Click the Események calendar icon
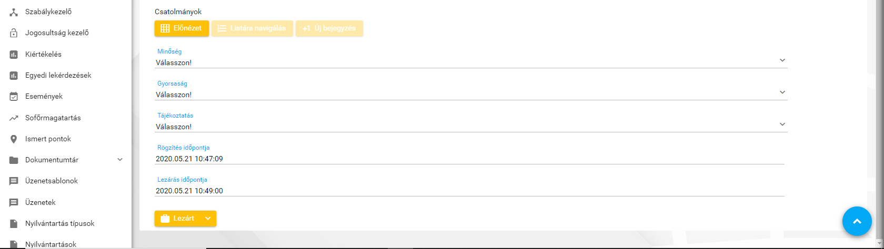The height and width of the screenshot is (249, 884). pyautogui.click(x=14, y=97)
